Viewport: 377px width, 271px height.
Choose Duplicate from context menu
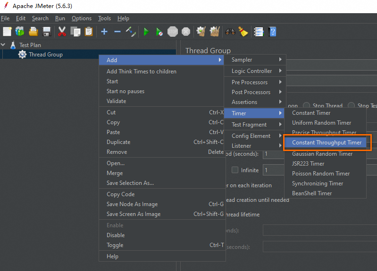pos(162,142)
